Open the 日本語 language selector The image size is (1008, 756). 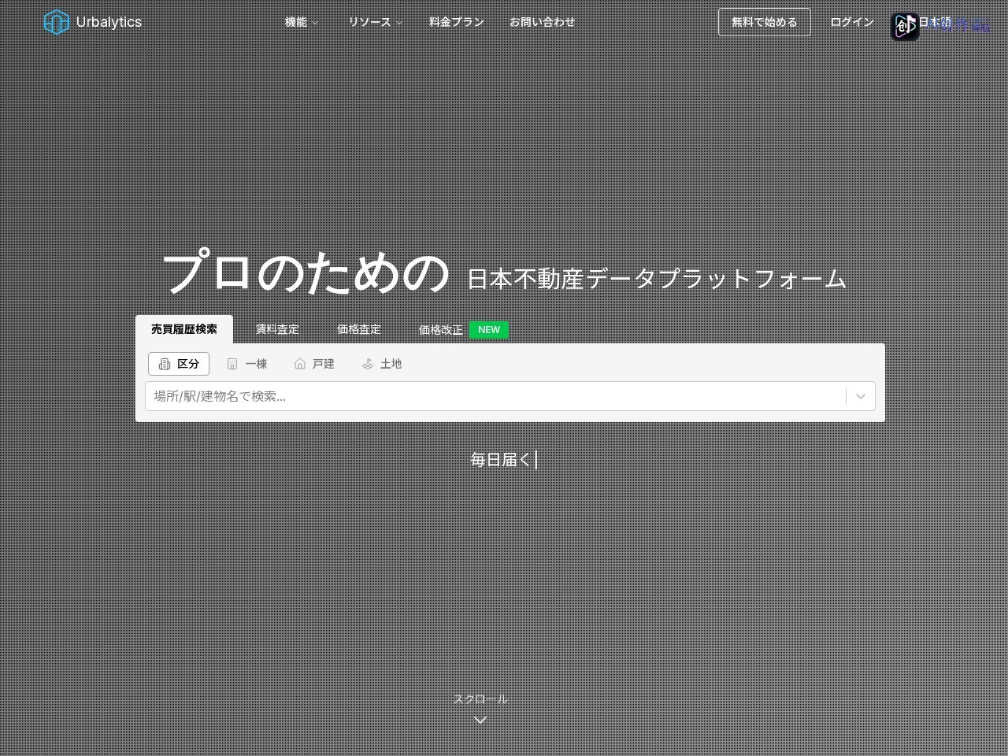coord(936,22)
